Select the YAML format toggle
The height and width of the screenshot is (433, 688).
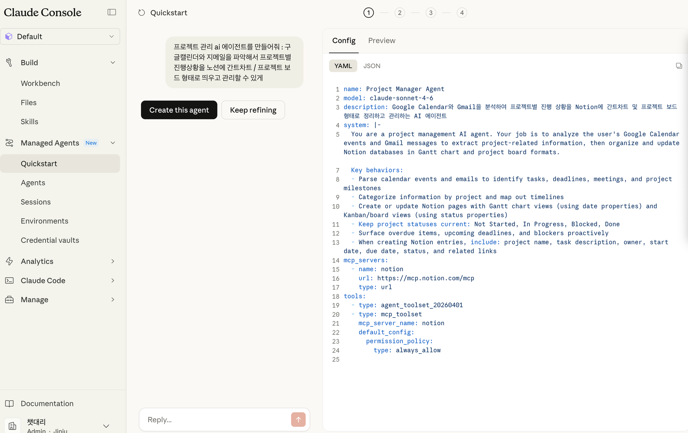pos(343,66)
